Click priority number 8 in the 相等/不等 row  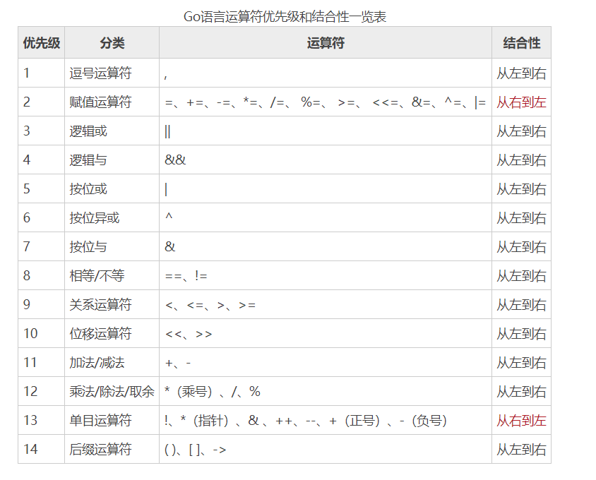27,275
